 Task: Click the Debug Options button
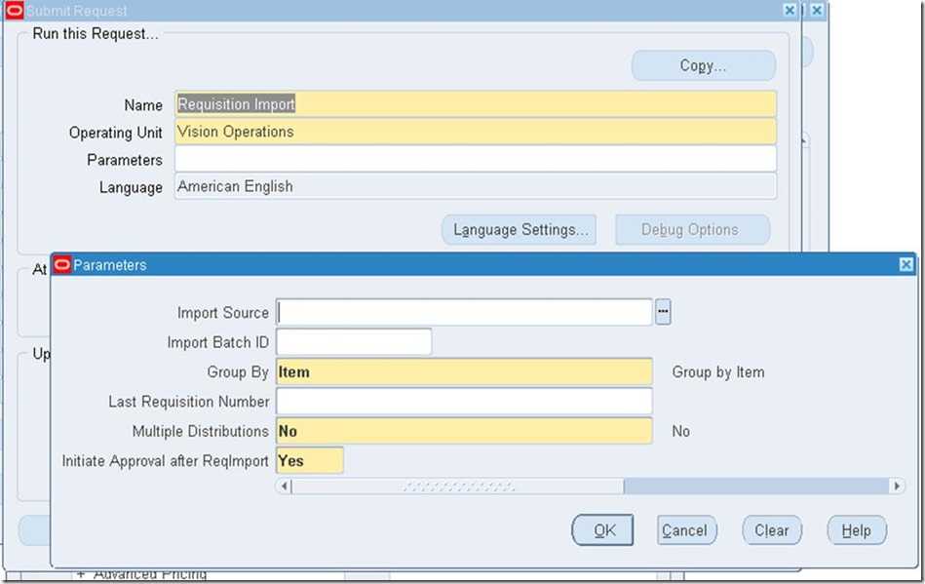(x=693, y=229)
